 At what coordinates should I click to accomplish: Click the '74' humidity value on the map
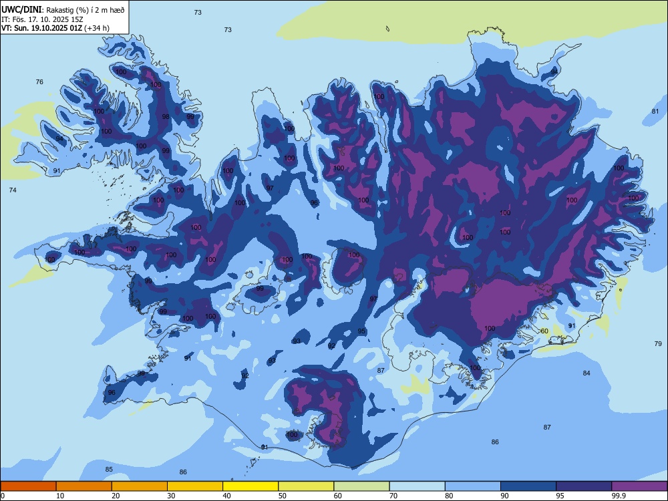[13, 190]
